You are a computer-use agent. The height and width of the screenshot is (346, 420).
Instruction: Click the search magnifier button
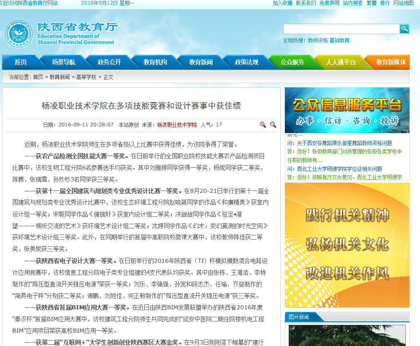(404, 29)
